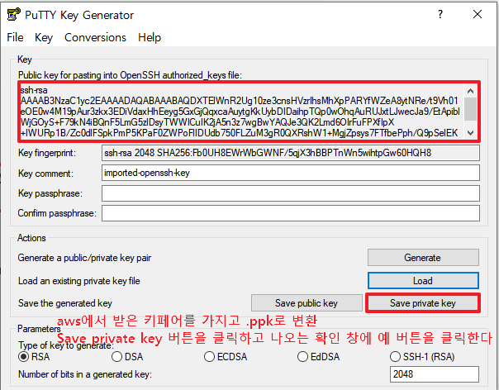Screen dimensions: 499x390
Task: Click 'Save the generated key' text
Action: (x=65, y=303)
